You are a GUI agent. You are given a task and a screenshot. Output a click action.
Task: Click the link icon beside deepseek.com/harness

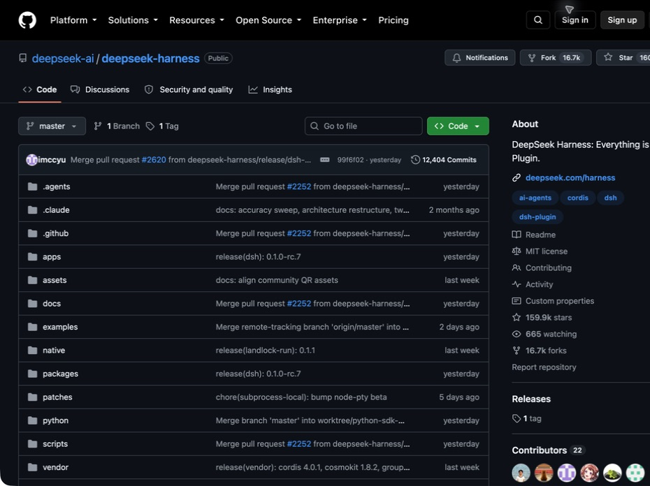[x=516, y=178]
